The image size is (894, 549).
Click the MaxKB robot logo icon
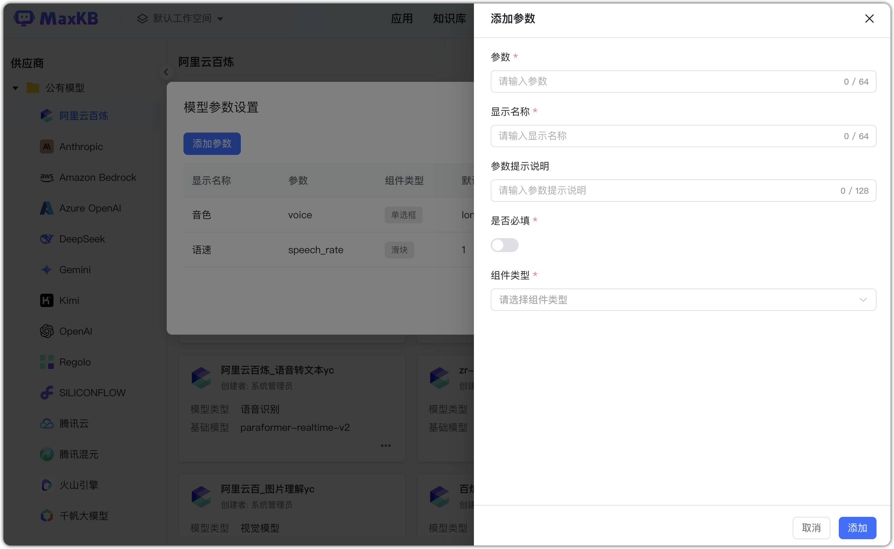point(24,18)
